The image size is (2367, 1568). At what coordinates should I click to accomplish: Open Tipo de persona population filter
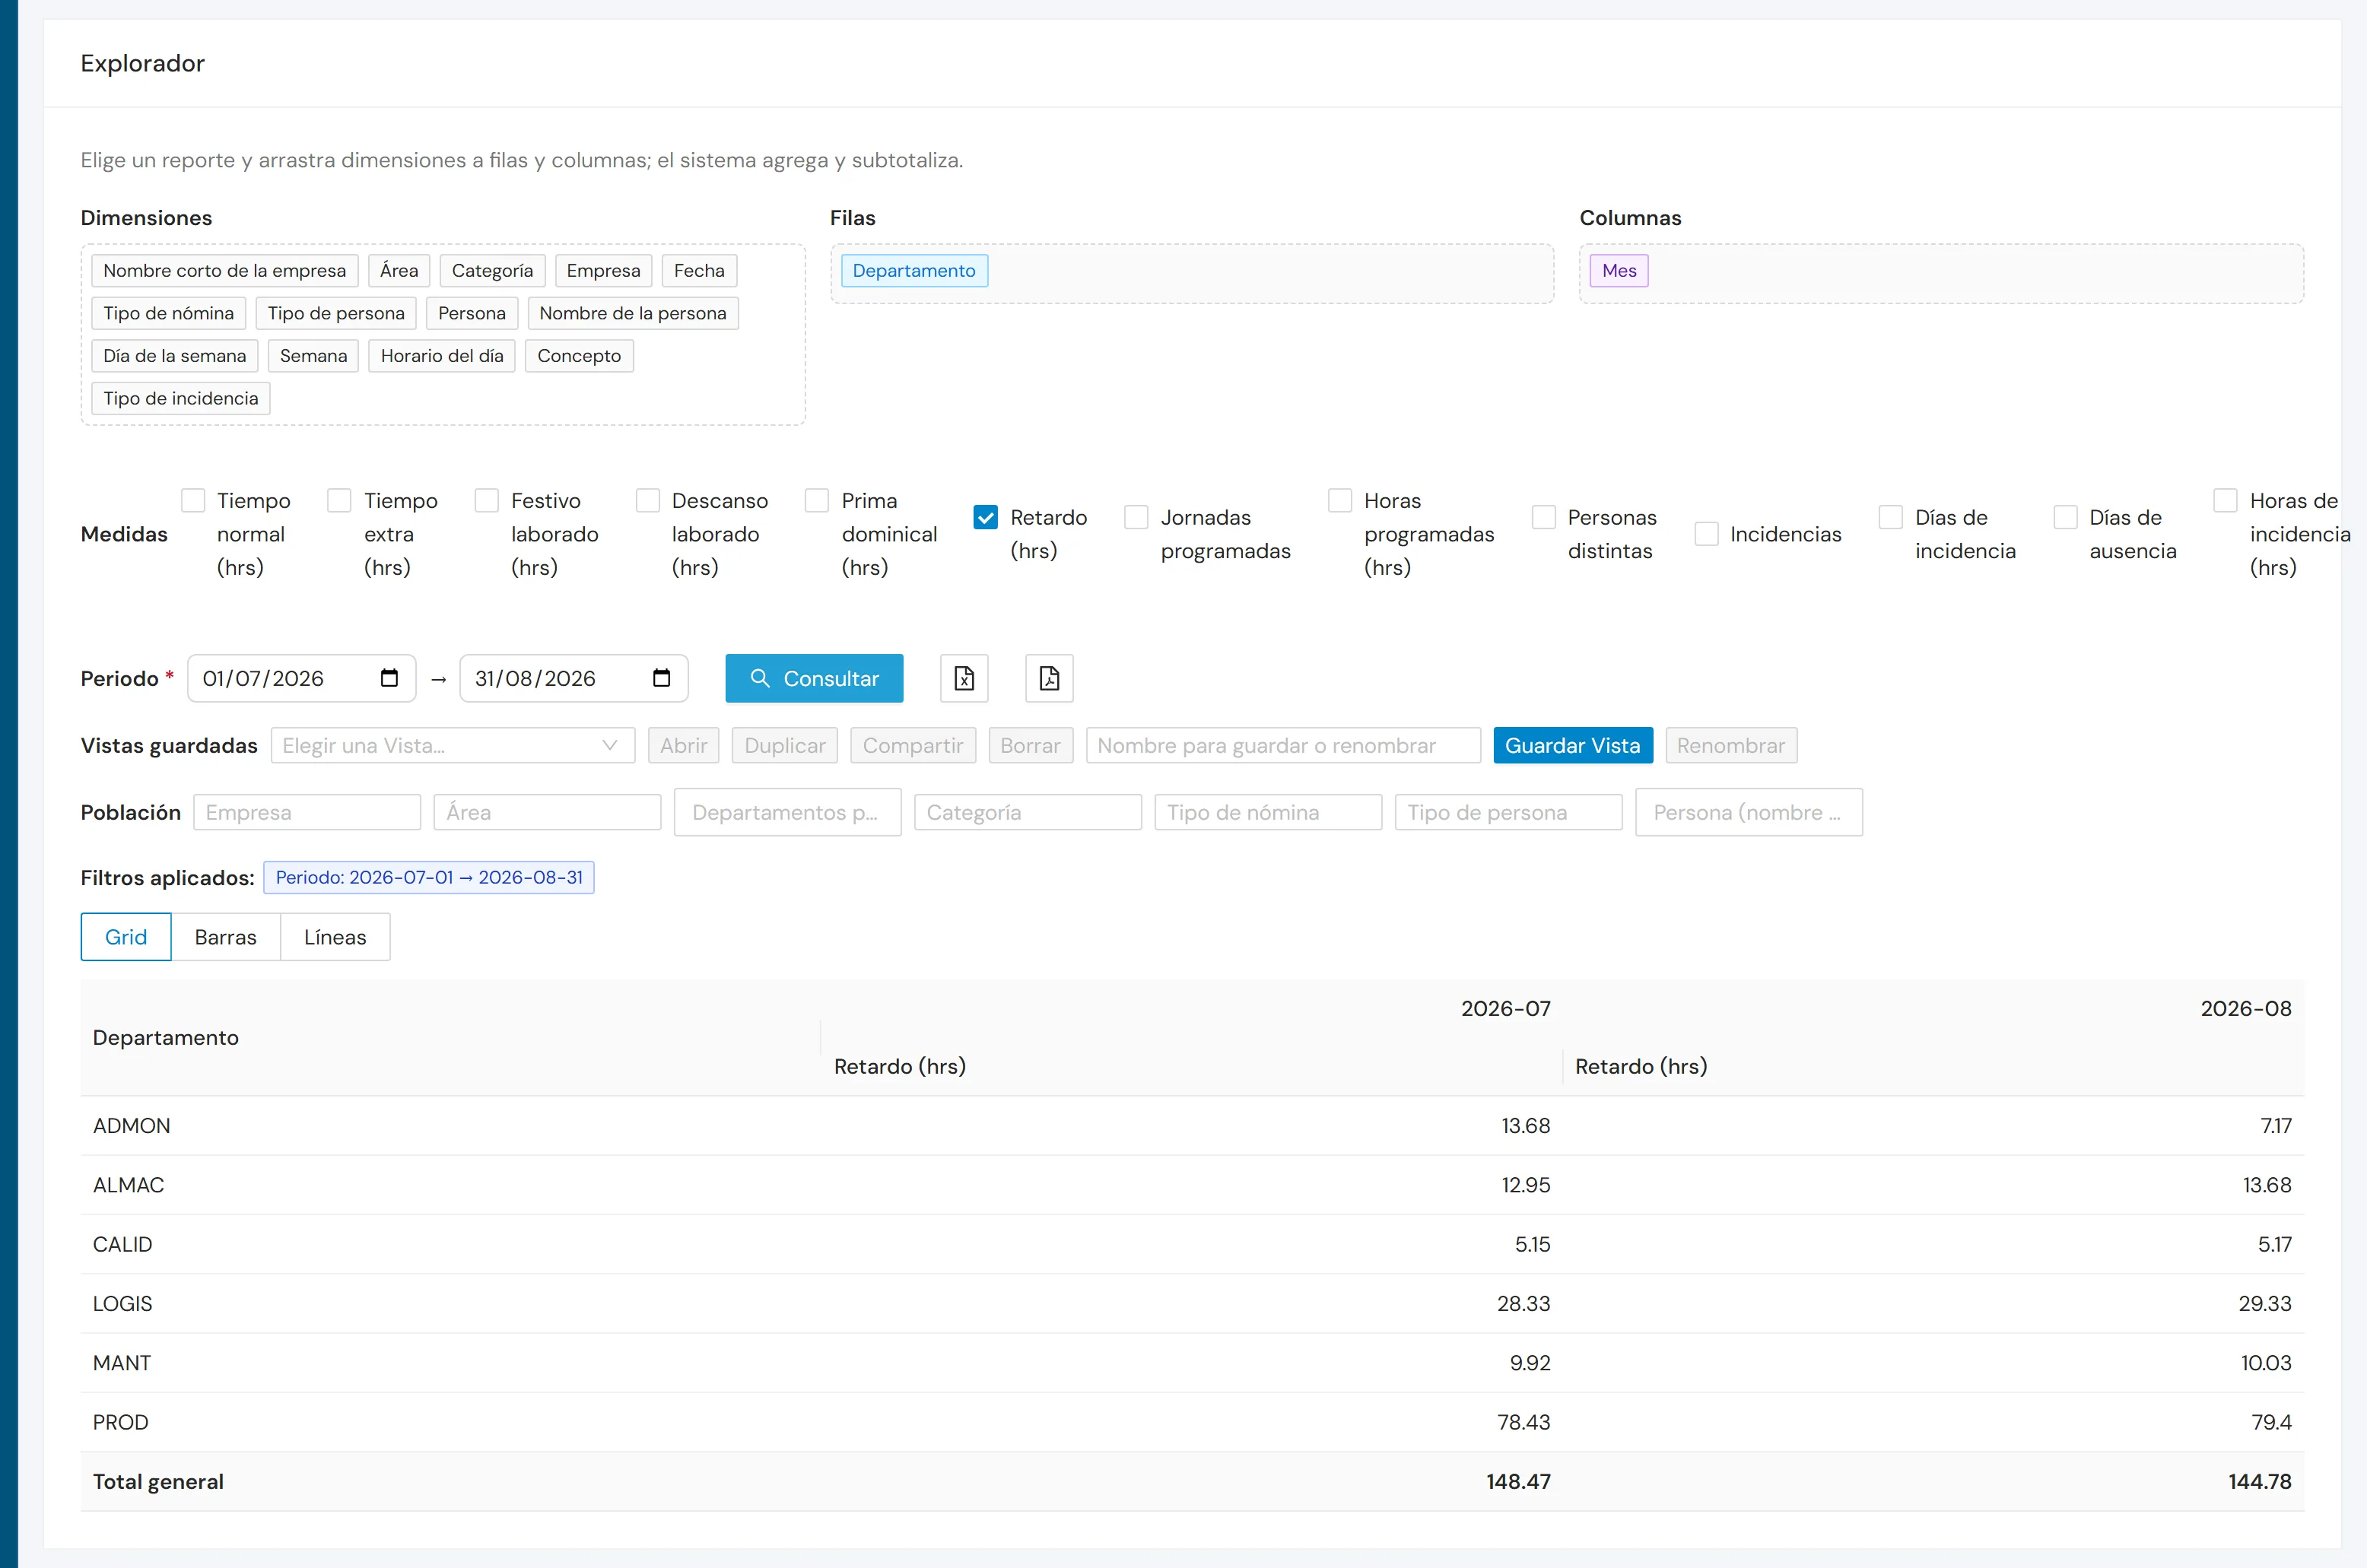[1509, 812]
